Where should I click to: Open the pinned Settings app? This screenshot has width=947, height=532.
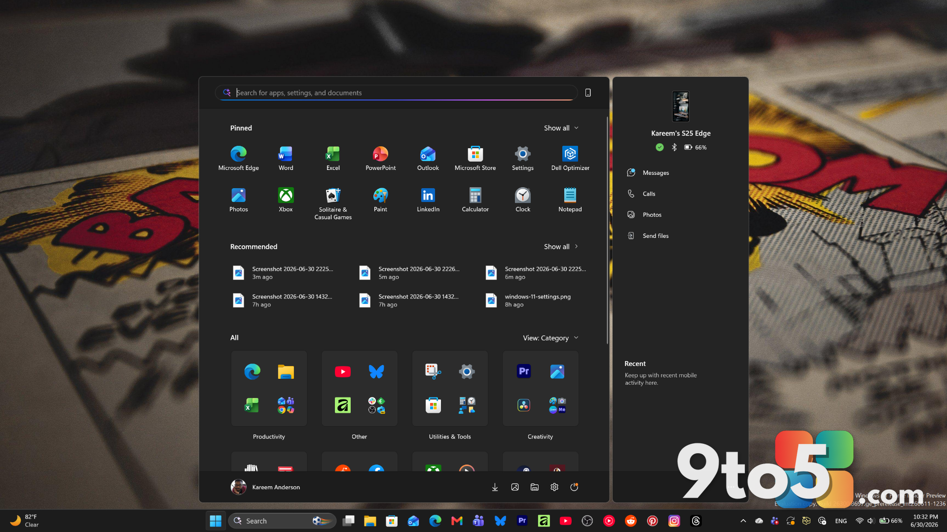[522, 159]
